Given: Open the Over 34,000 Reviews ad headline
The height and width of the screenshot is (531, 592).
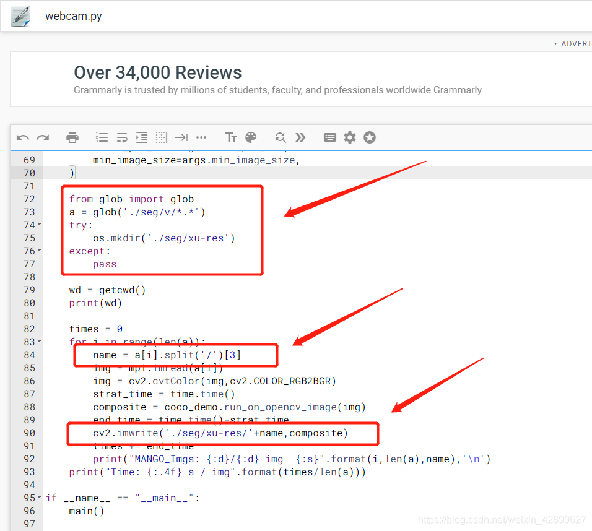Looking at the screenshot, I should tap(158, 72).
